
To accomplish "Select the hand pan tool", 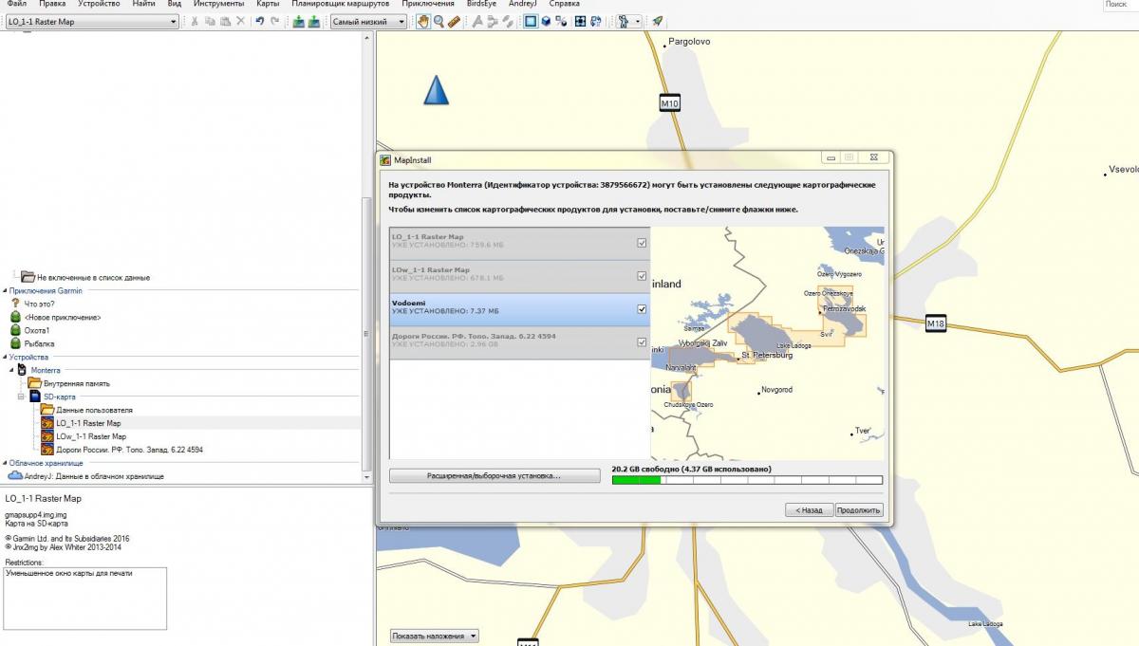I will point(423,22).
